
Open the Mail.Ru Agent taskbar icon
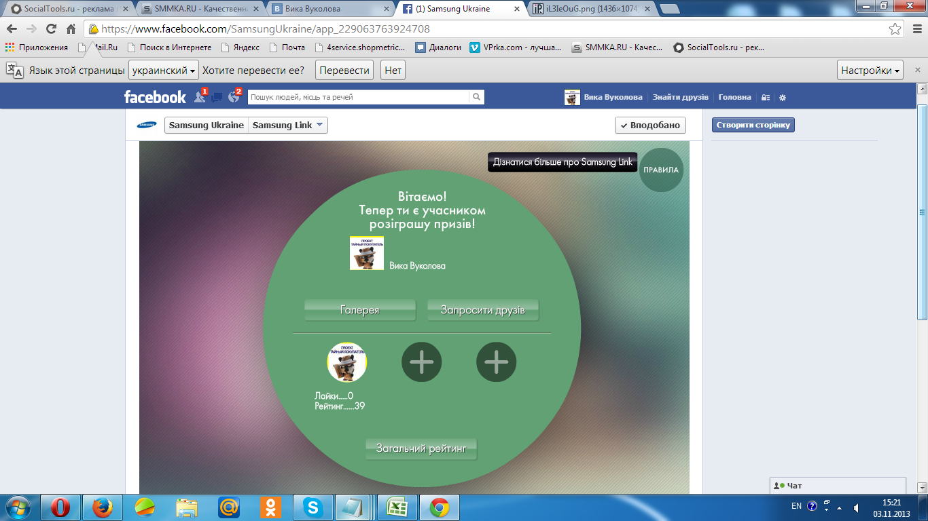click(x=229, y=507)
